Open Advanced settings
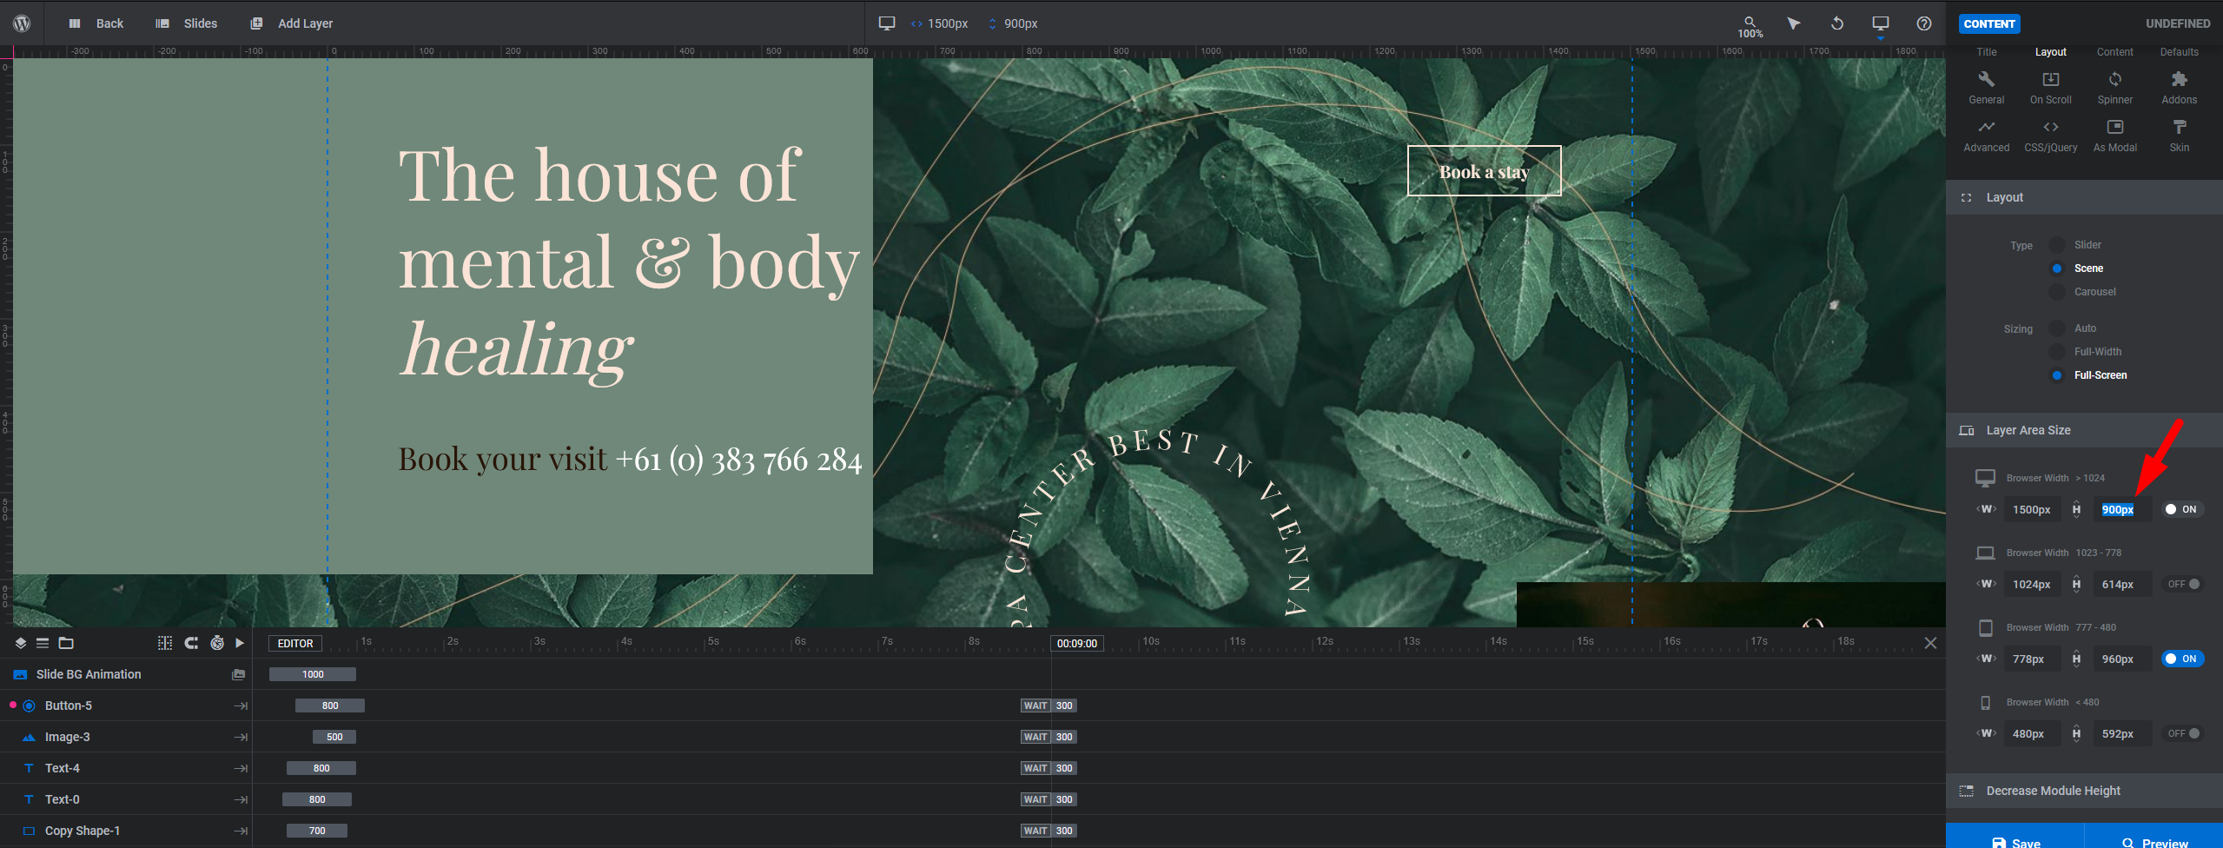 click(x=1987, y=136)
